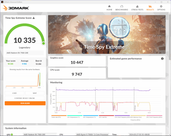Switch to STRESS TESTS tab label

[x=137, y=10]
